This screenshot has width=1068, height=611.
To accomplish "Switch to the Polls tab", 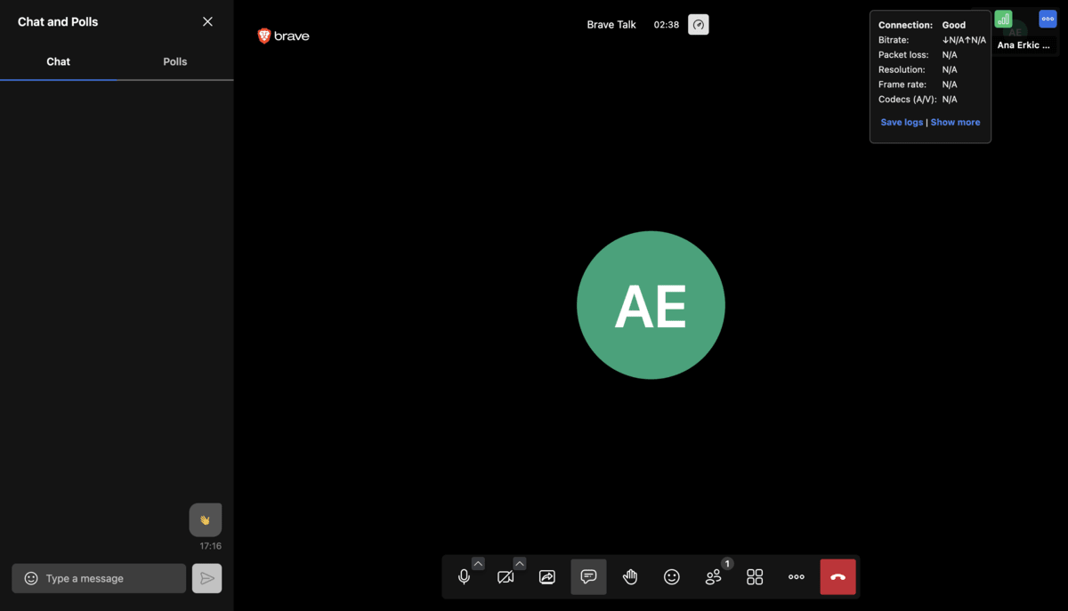I will 174,61.
